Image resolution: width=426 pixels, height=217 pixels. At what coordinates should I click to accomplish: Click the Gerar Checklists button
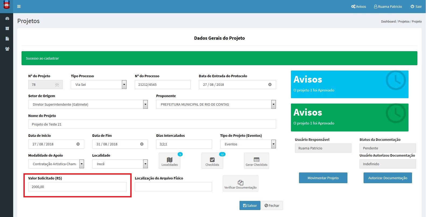256,161
